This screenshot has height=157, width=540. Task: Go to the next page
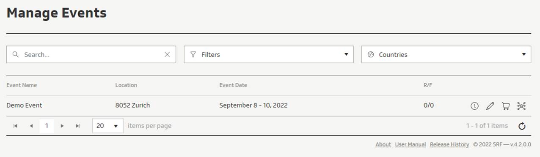tap(62, 126)
